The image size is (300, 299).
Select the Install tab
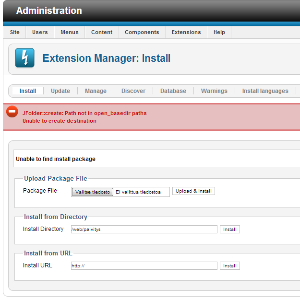(x=28, y=91)
